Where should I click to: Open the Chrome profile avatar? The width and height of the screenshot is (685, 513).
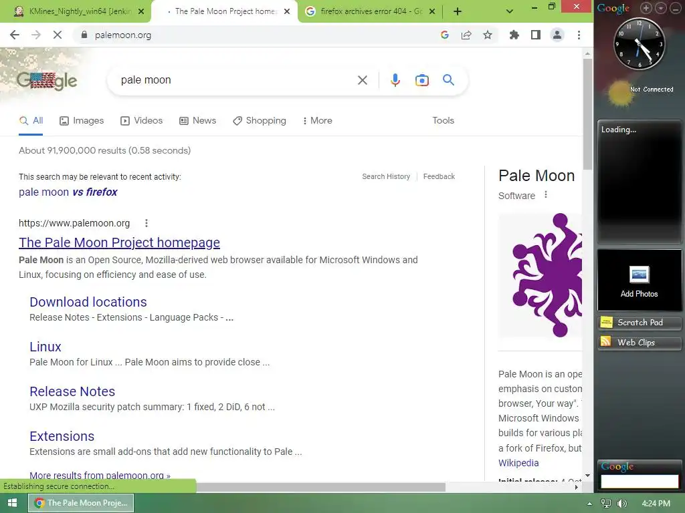coord(557,35)
